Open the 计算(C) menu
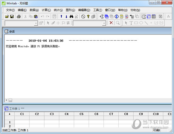 (x=46, y=10)
